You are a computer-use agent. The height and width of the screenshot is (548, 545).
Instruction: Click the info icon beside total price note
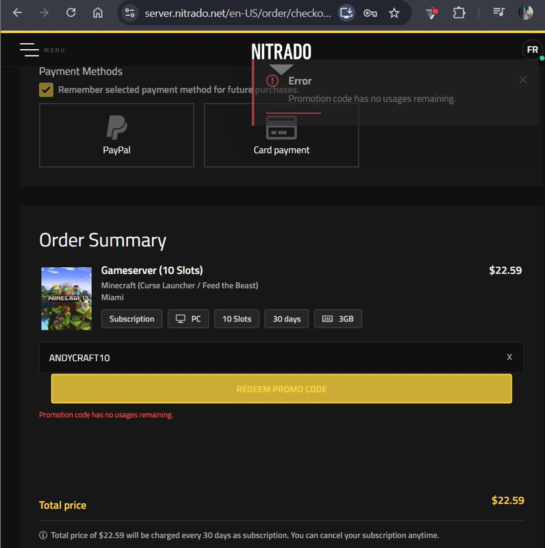point(43,535)
